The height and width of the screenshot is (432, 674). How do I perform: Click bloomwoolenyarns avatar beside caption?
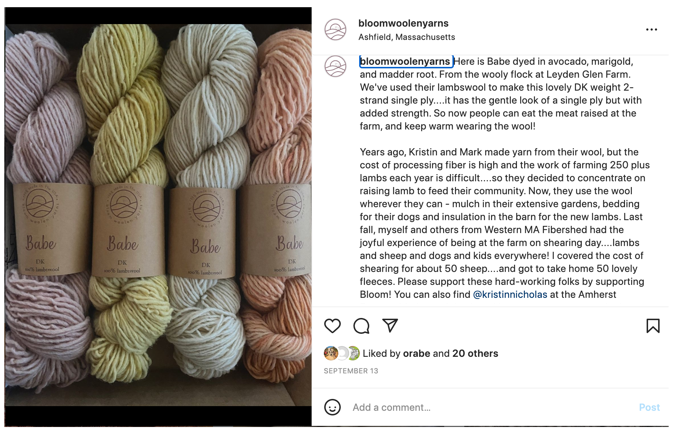[x=335, y=66]
